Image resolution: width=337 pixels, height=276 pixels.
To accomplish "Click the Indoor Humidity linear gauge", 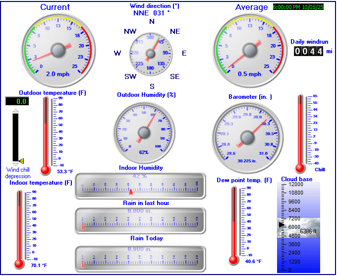I will 140,186.
